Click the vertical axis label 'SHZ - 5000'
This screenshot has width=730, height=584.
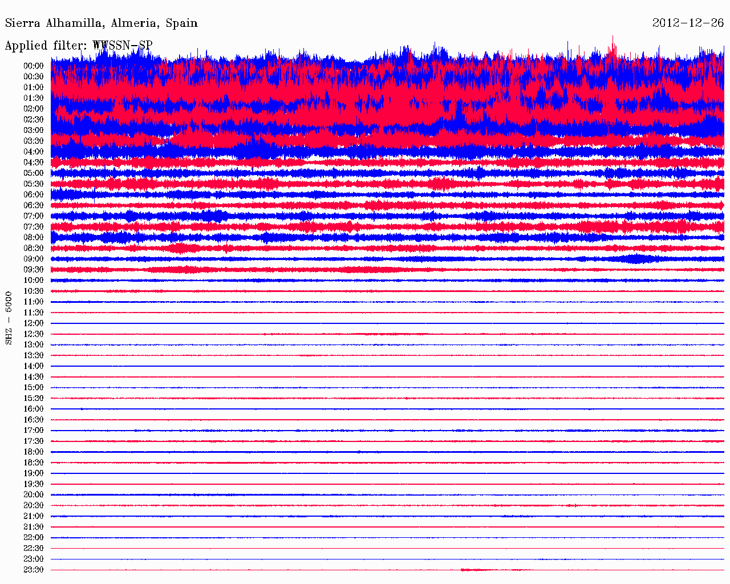(x=9, y=318)
